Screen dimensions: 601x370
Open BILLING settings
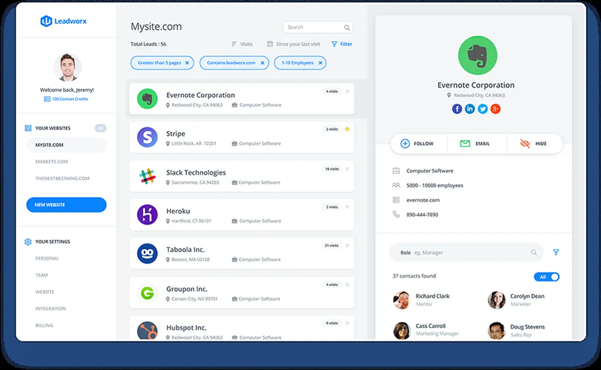coord(44,325)
